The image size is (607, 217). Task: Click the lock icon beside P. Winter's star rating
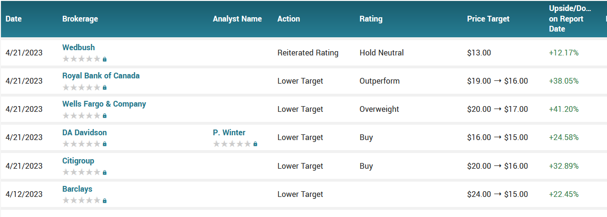click(255, 144)
